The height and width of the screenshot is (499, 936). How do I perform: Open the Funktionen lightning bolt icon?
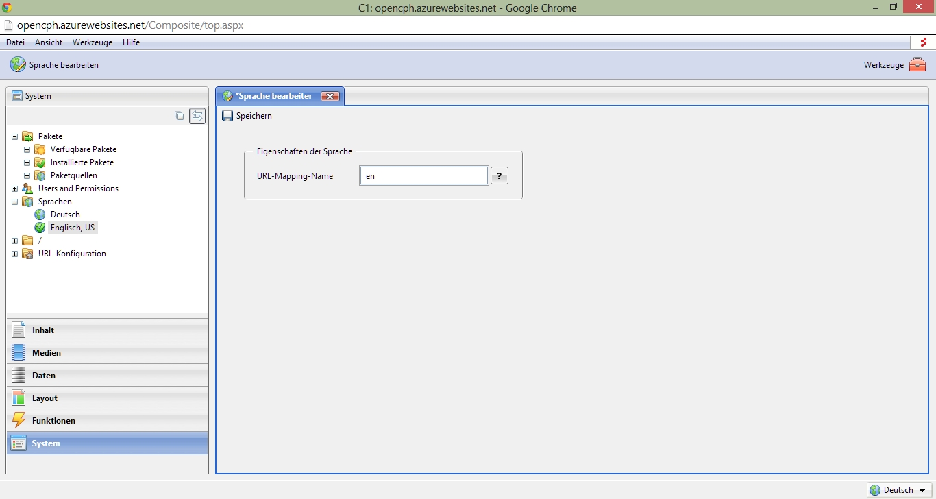[x=19, y=421]
